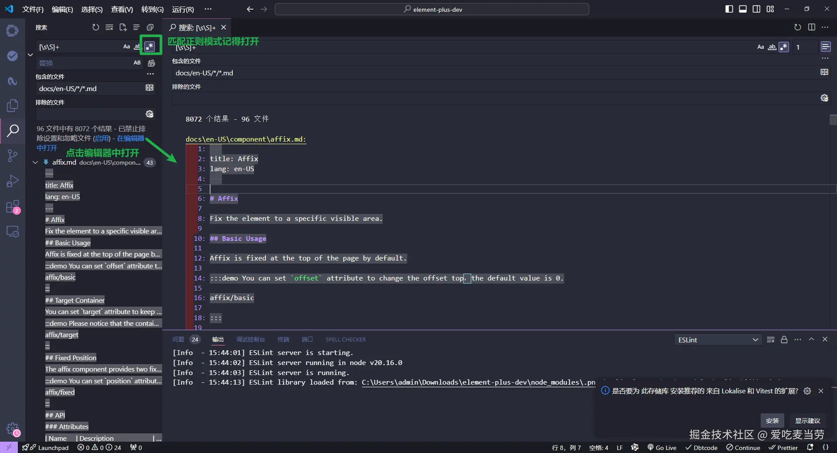Image resolution: width=837 pixels, height=453 pixels.
Task: Toggle the bottom panel layout button
Action: 743,9
